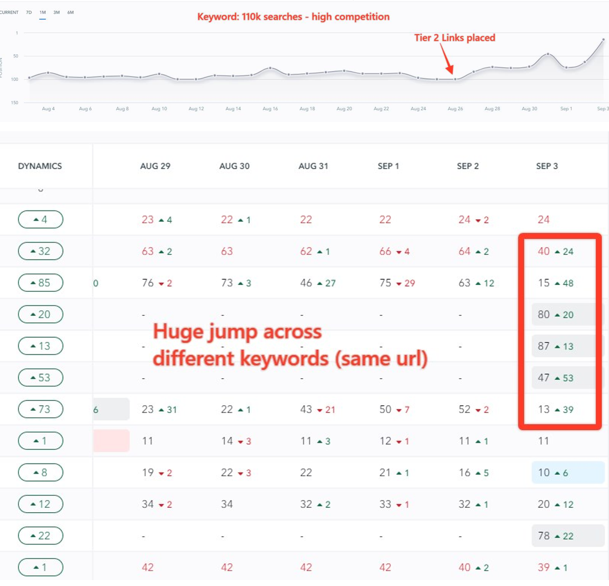
Task: Click the dynamics badge showing up 85
Action: click(40, 283)
